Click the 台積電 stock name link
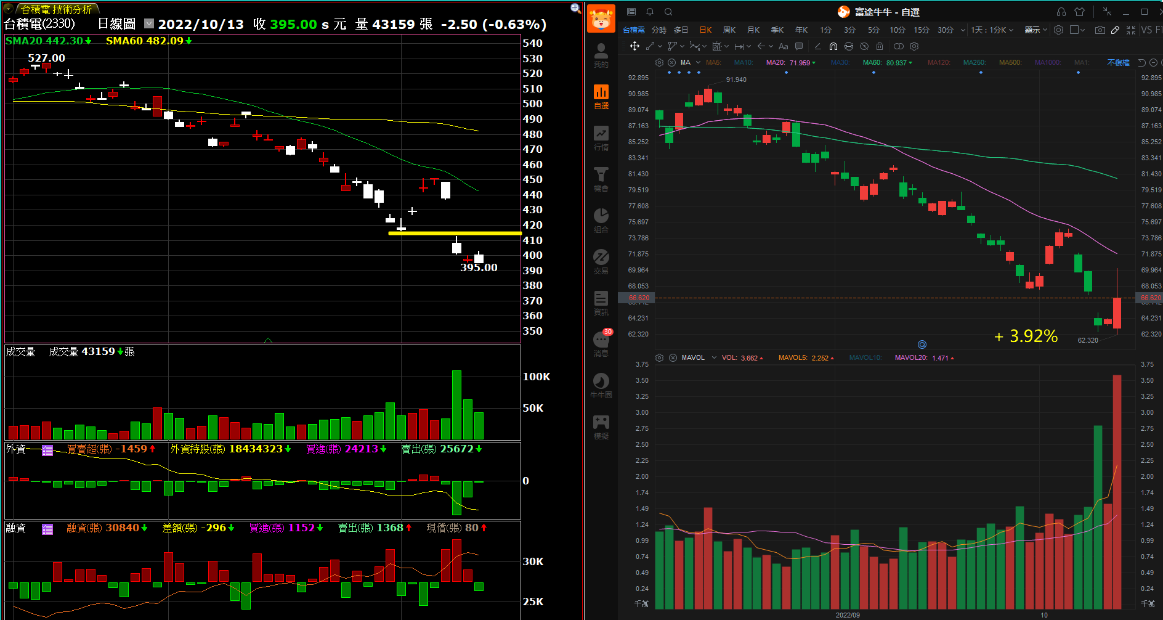Image resolution: width=1163 pixels, height=620 pixels. click(633, 30)
